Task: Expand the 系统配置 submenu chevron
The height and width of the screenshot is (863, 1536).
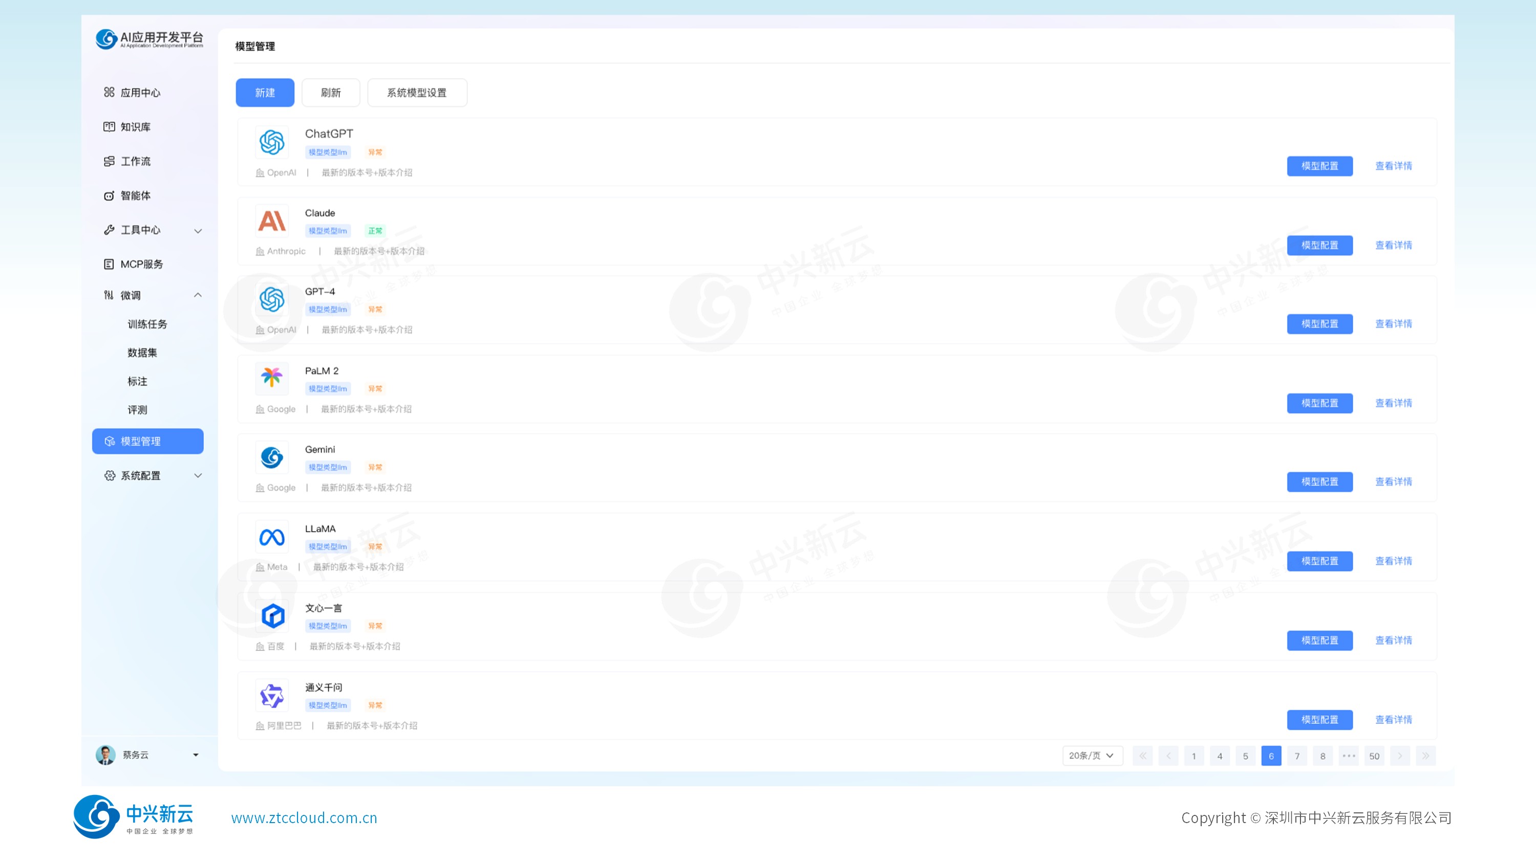Action: pos(198,475)
